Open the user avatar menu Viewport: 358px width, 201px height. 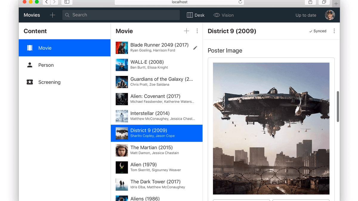point(330,15)
